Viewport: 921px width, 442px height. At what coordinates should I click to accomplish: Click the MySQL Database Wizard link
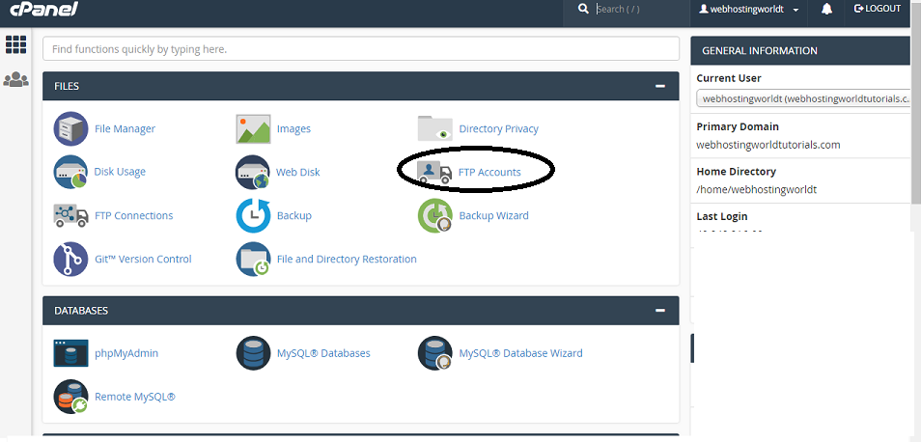point(521,353)
